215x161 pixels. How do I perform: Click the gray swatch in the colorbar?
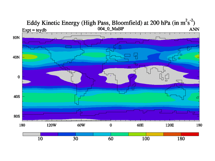(31, 134)
